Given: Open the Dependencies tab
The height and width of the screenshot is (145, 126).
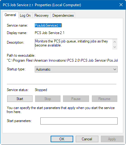Looking at the screenshot, I should (63, 15).
